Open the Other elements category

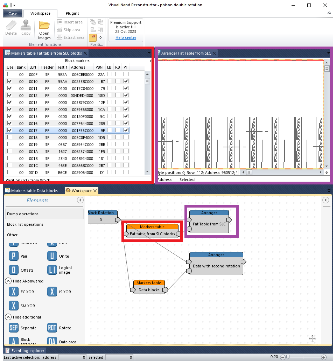pyautogui.click(x=44, y=235)
